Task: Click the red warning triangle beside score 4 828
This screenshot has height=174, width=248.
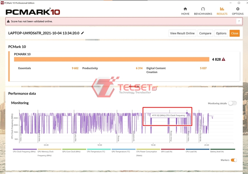Action: point(224,59)
